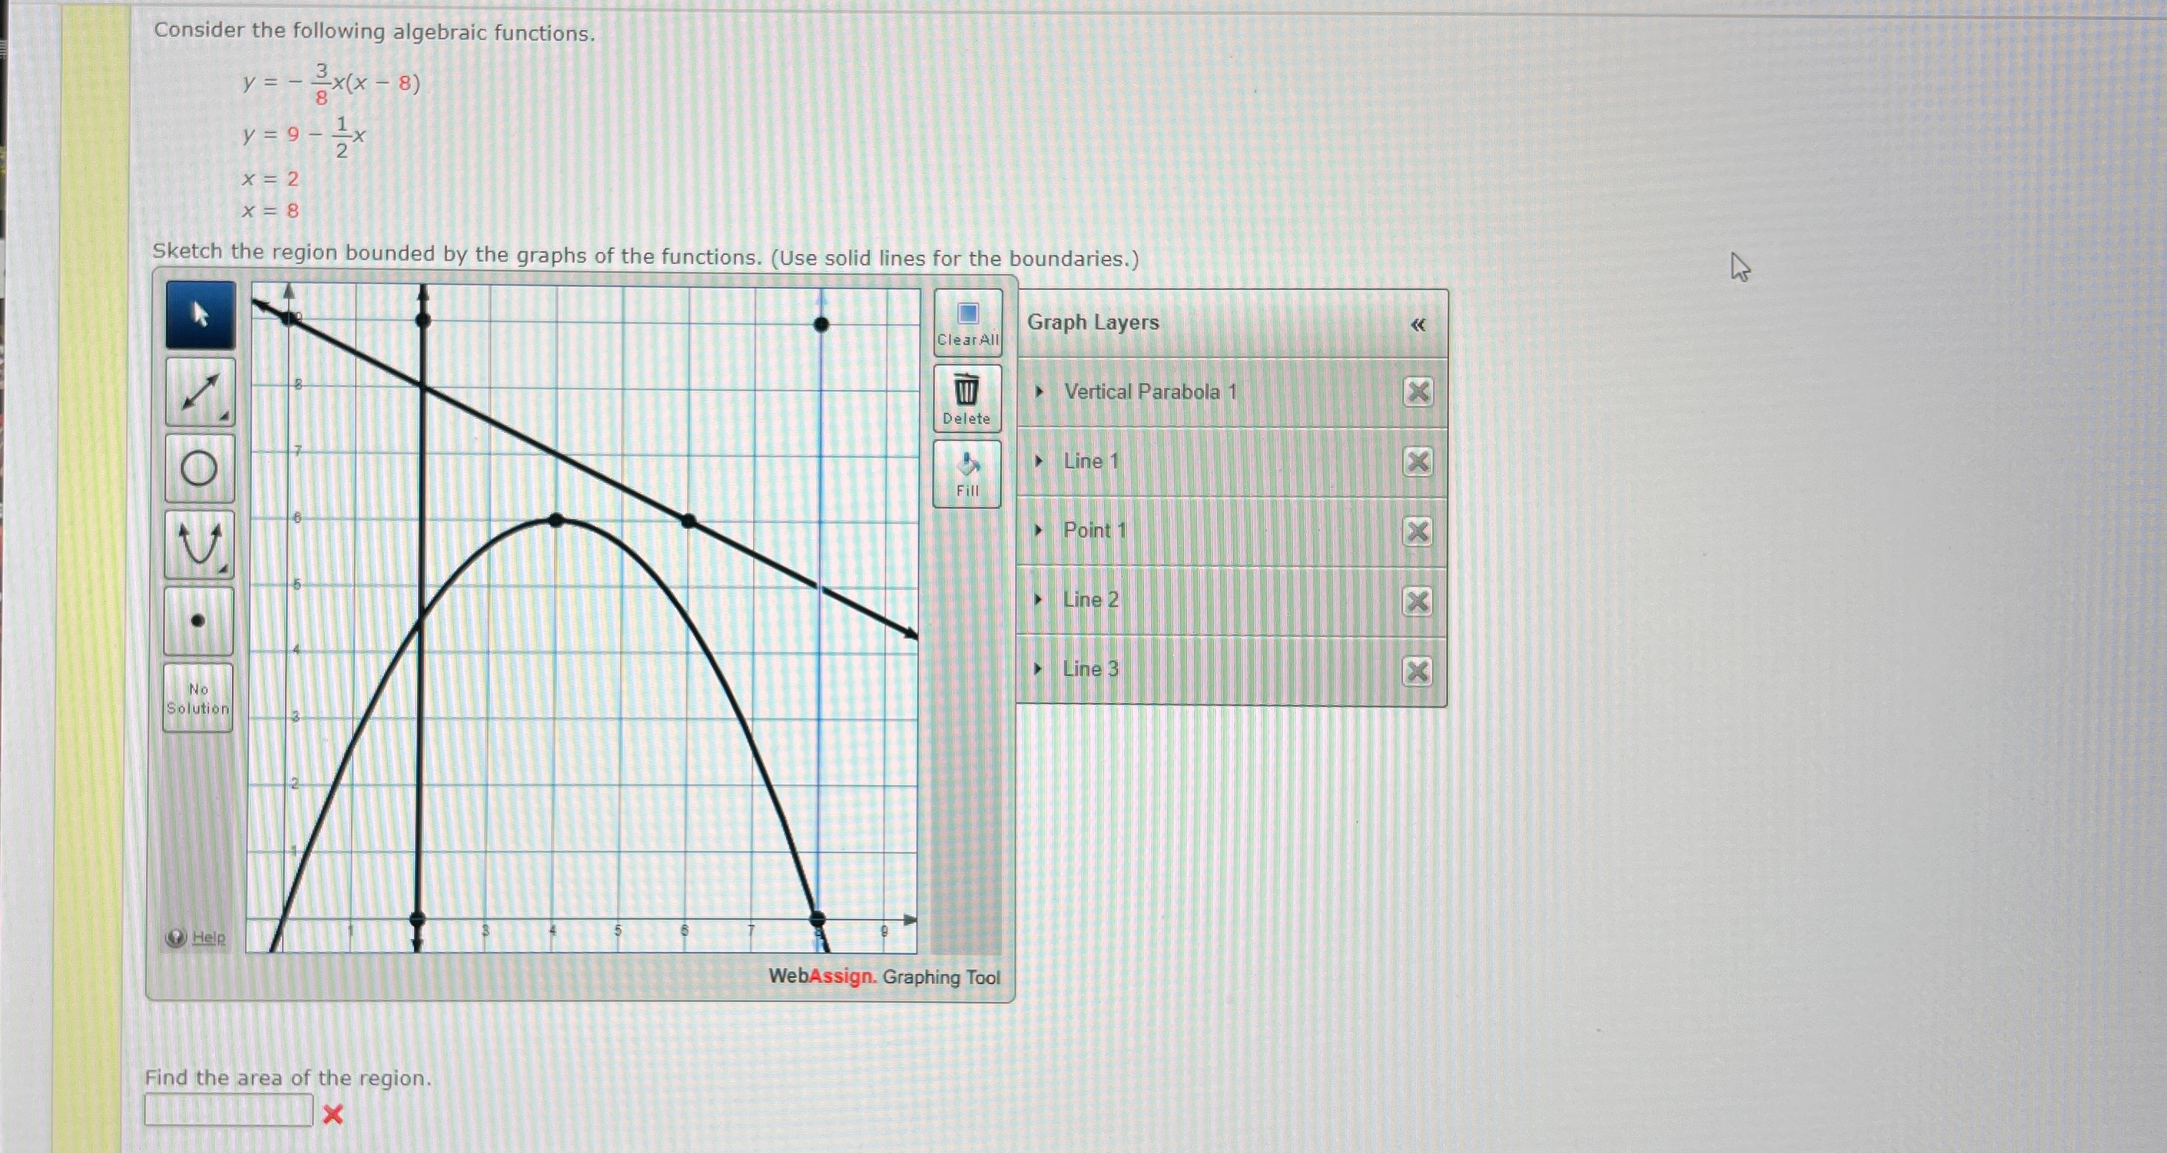Screen dimensions: 2167x1153
Task: Expand the Vertical Parabola 1 layer
Action: [1039, 392]
